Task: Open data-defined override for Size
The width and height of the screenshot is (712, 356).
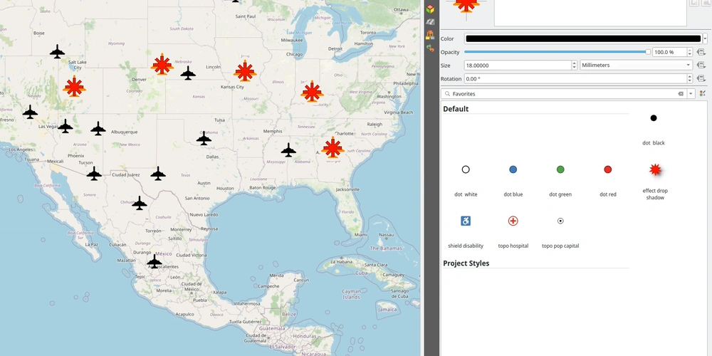Action: (700, 66)
